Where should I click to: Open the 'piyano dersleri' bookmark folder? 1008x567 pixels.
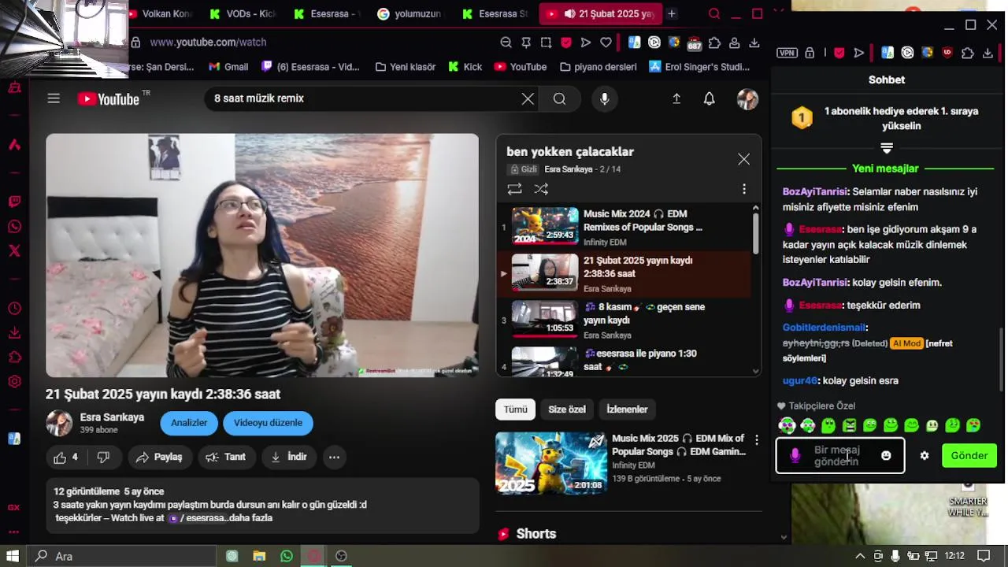(598, 67)
